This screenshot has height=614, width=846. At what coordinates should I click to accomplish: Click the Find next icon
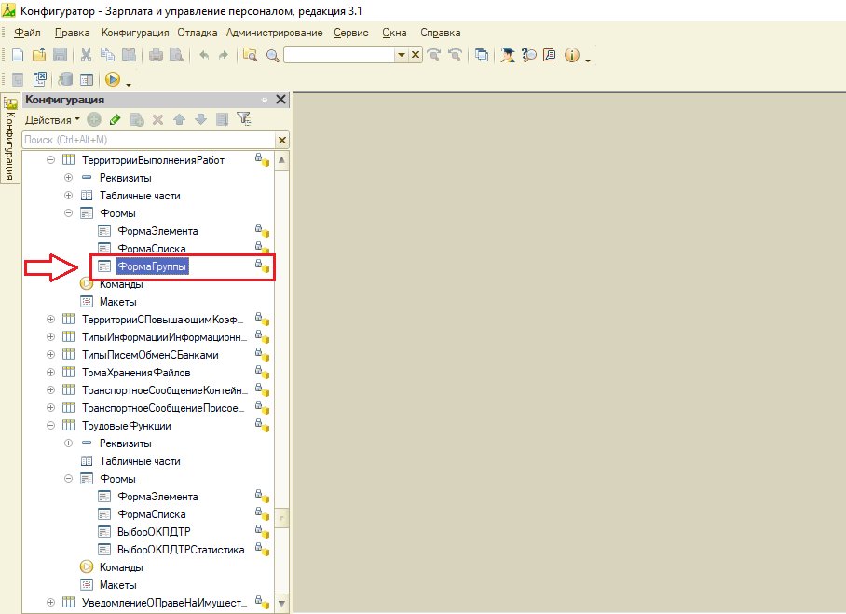[434, 54]
